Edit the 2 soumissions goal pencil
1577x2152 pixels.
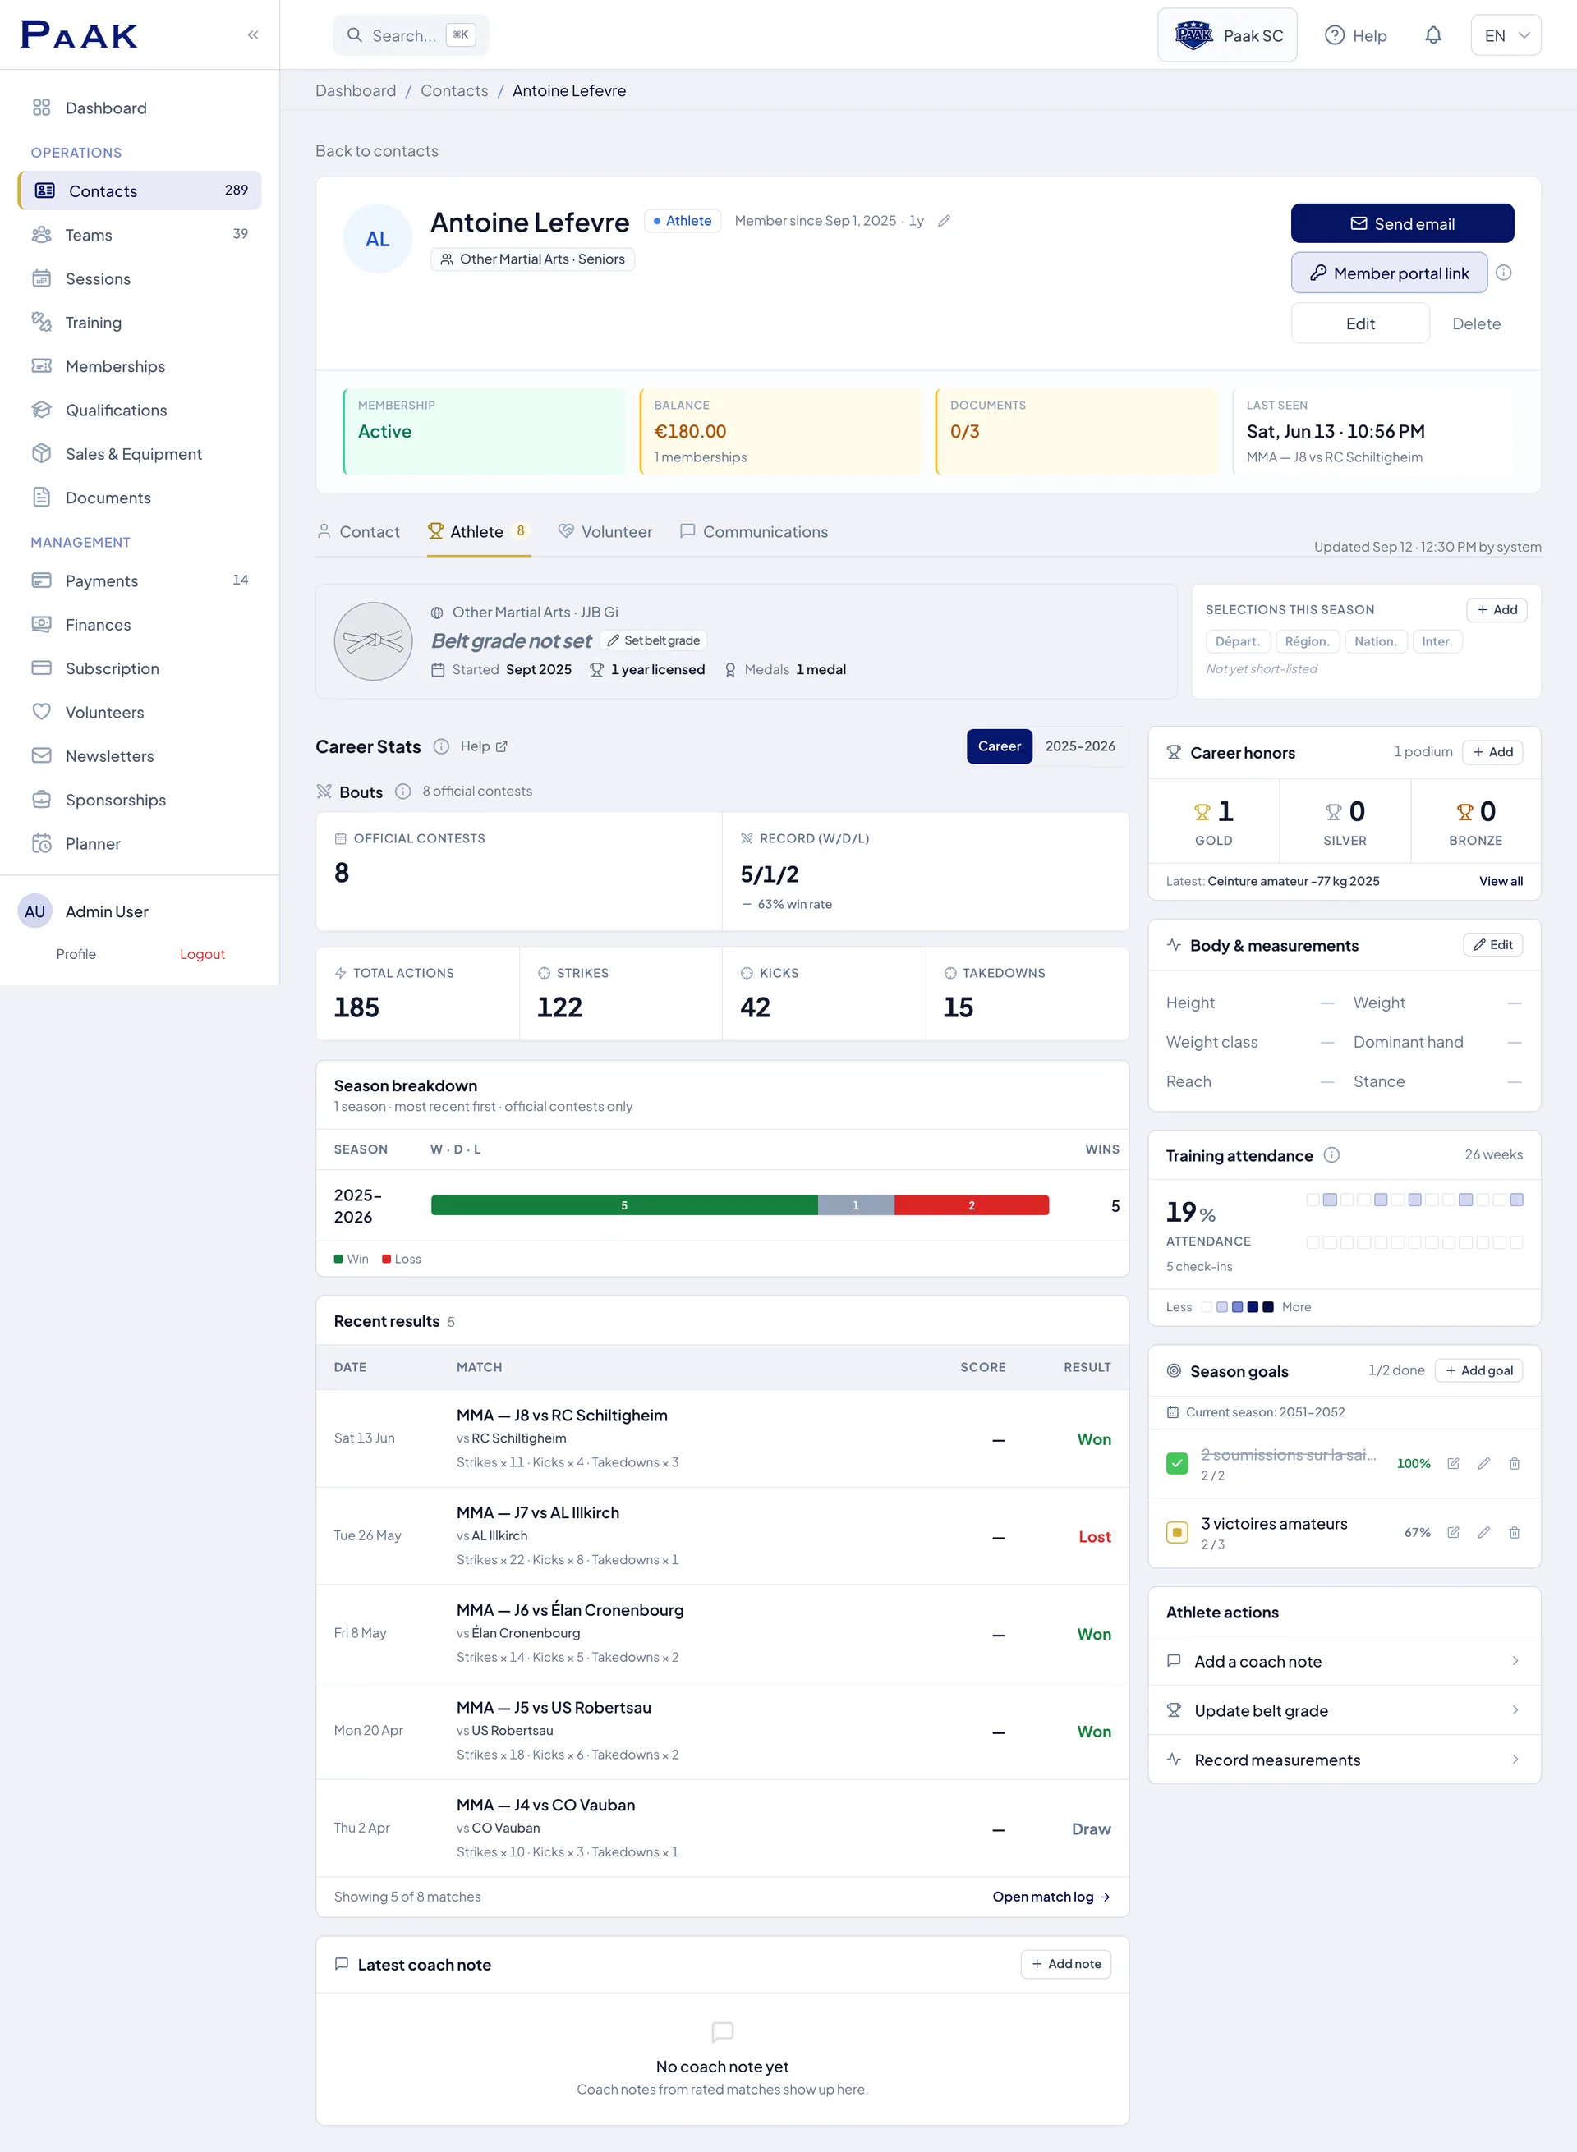1483,1464
